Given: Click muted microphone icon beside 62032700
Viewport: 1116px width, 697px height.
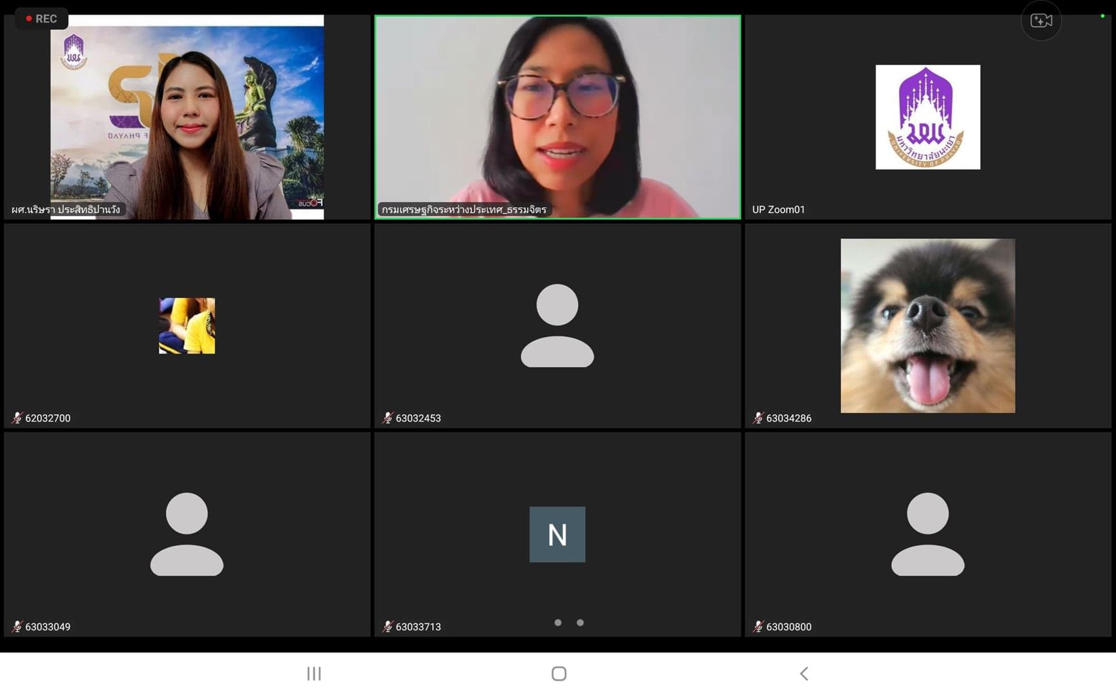Looking at the screenshot, I should [17, 418].
